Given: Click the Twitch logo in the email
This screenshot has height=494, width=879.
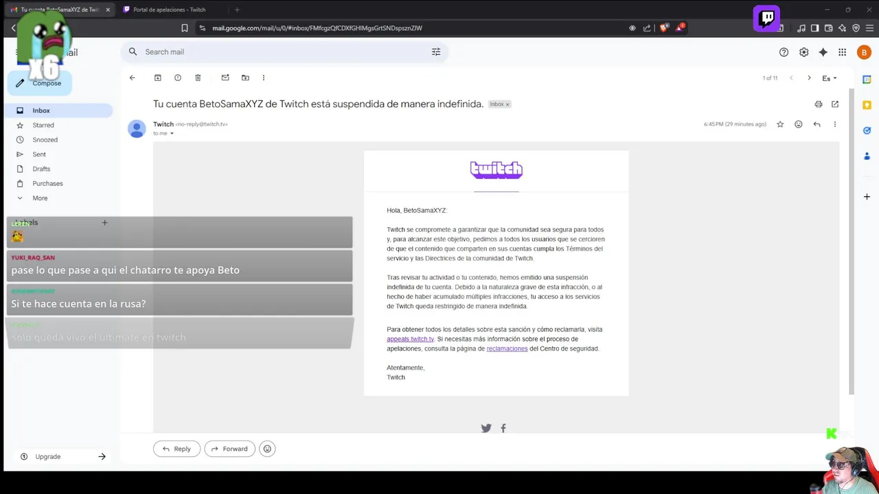Looking at the screenshot, I should (x=496, y=169).
